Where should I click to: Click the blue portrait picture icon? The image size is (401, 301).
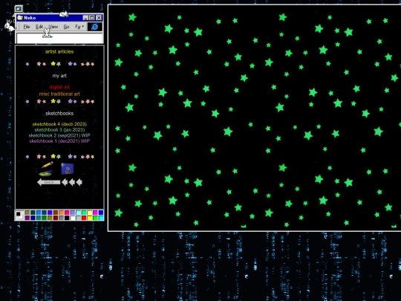[x=68, y=169]
